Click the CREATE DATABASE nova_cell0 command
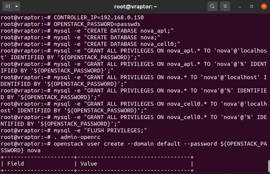This screenshot has width=270, height=174. click(117, 44)
